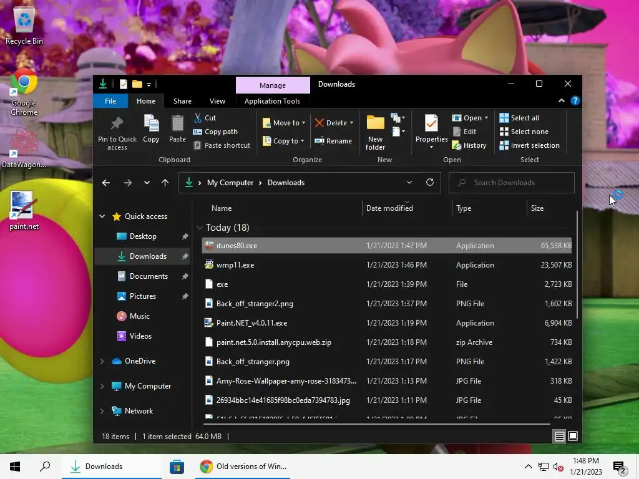This screenshot has width=639, height=479.
Task: Select wmp11.exe file row
Action: click(x=387, y=265)
